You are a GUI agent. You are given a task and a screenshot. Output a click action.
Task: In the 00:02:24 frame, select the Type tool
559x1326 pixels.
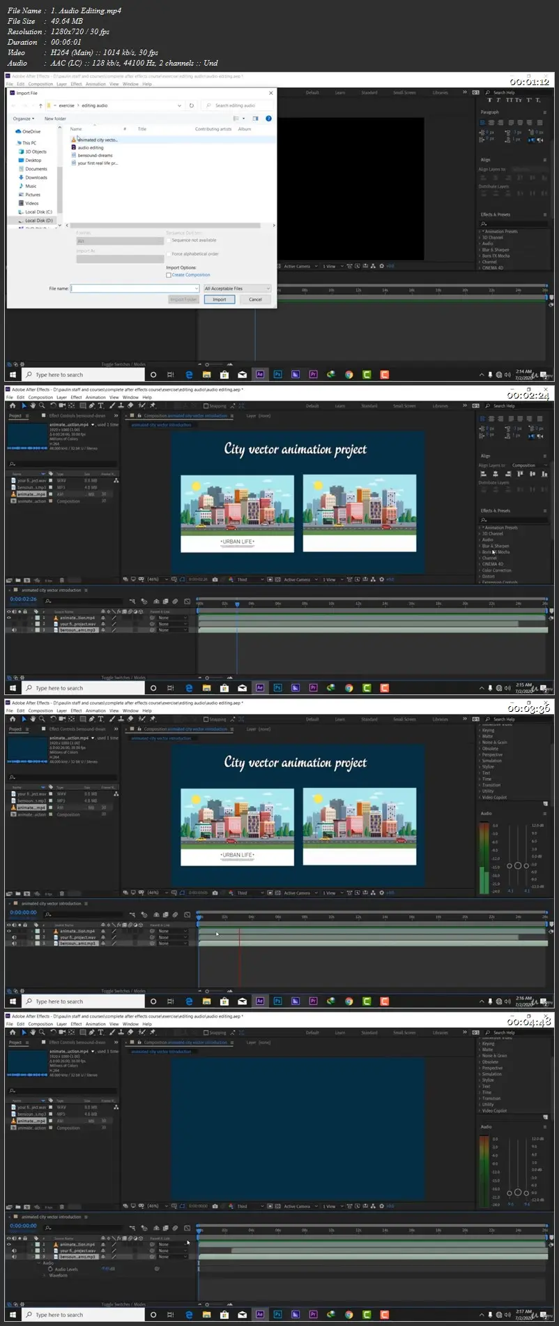pyautogui.click(x=101, y=405)
